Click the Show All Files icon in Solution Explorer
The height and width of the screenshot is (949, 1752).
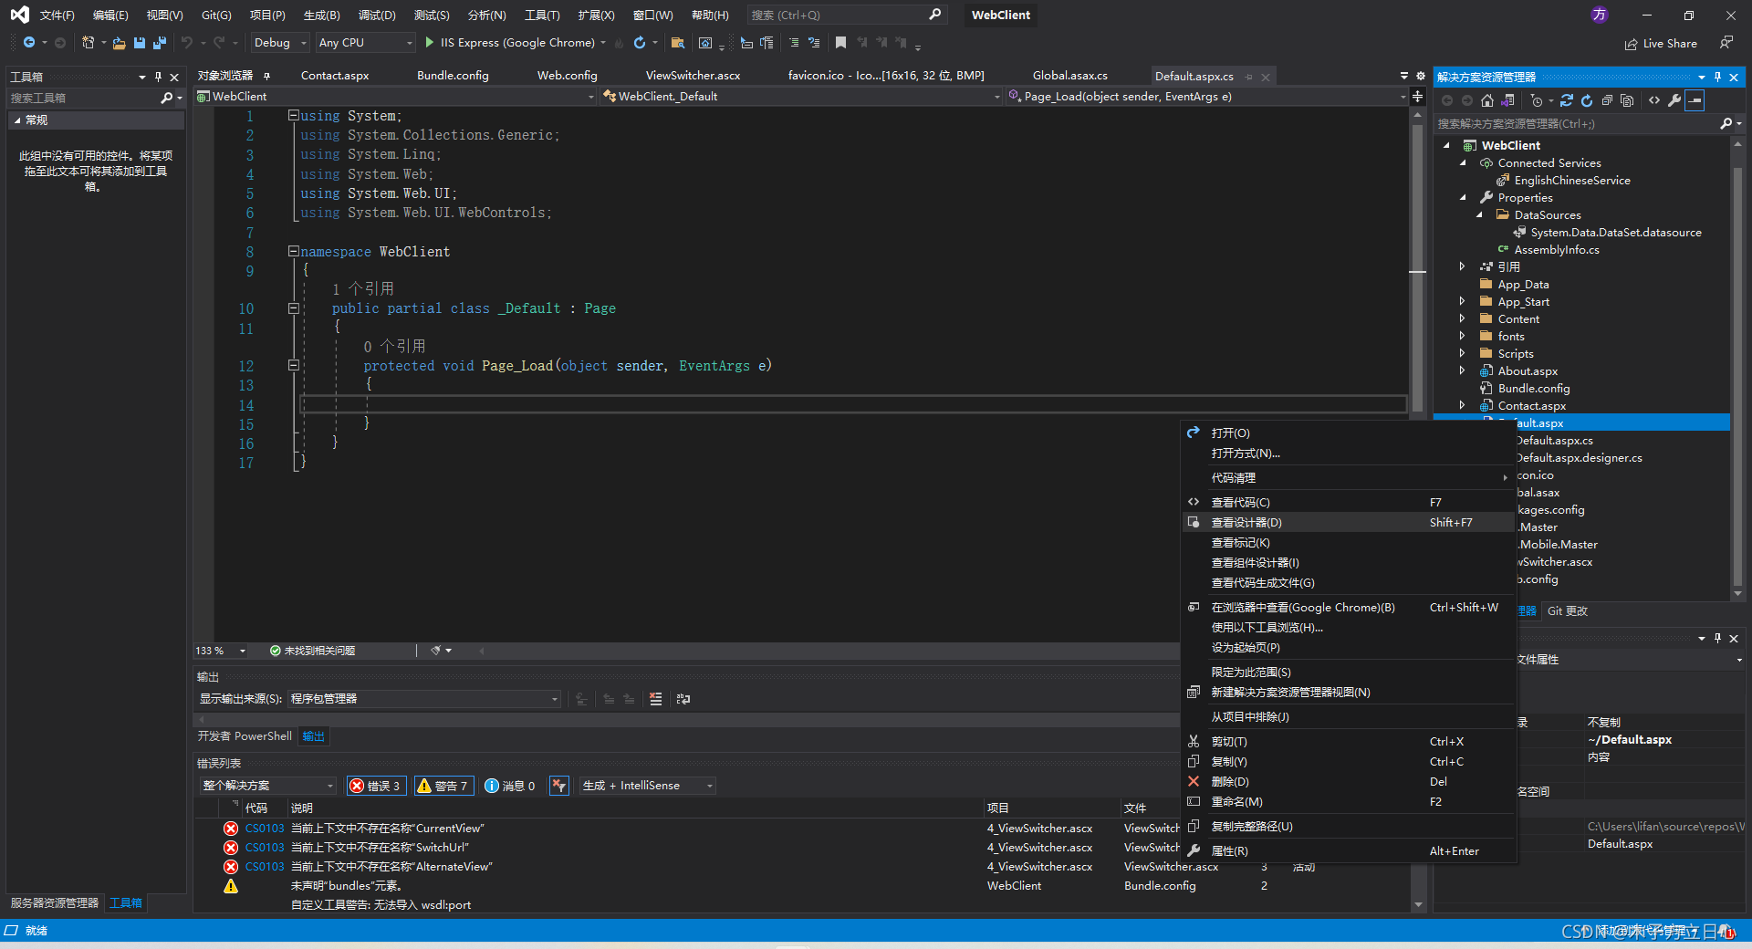click(1627, 100)
